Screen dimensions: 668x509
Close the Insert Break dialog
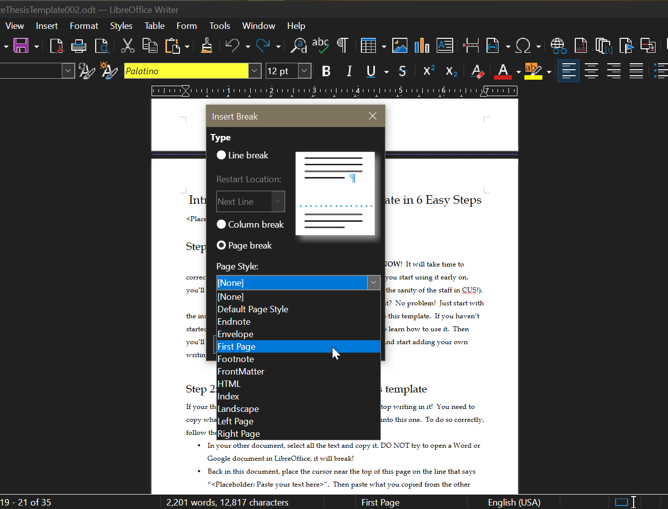[372, 116]
